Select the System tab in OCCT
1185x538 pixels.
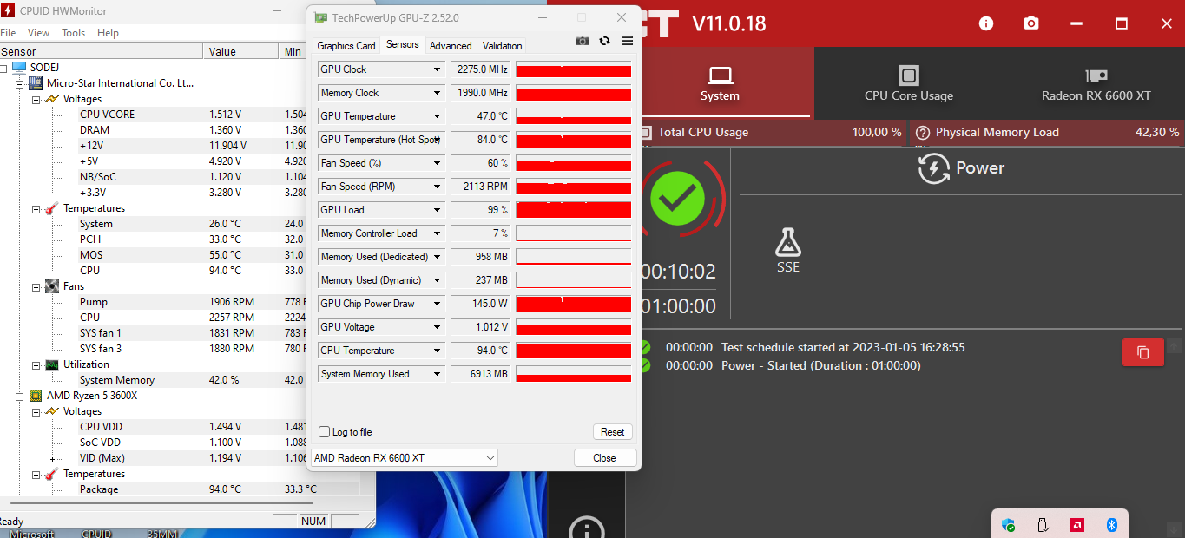pyautogui.click(x=720, y=82)
